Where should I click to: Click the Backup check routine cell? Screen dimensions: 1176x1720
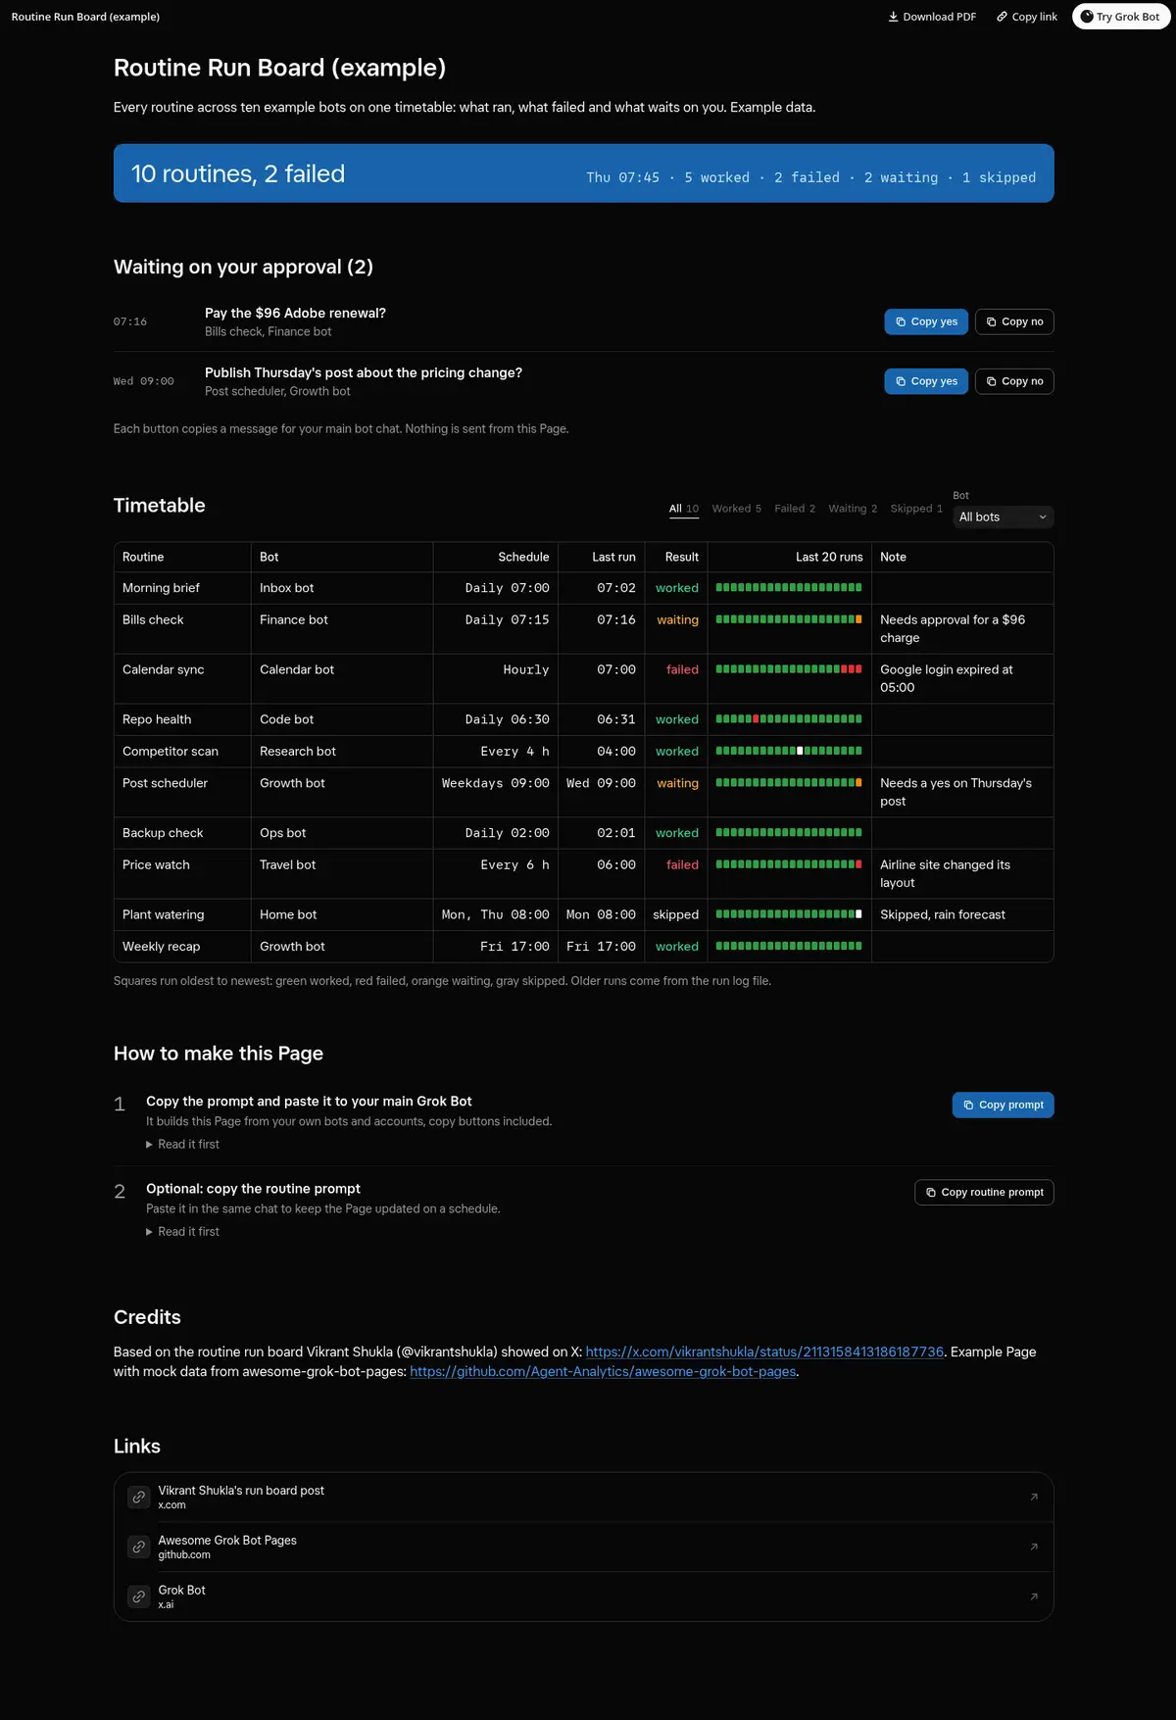182,833
